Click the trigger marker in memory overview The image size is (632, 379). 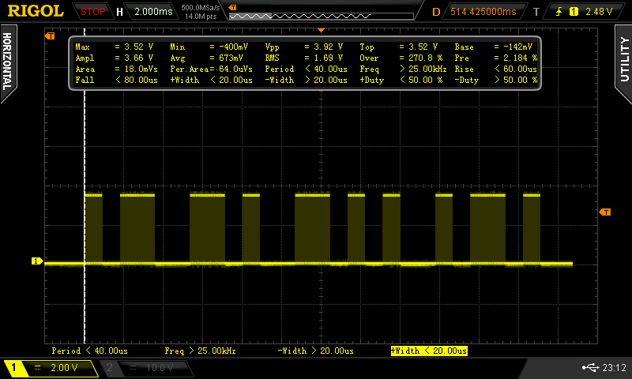pyautogui.click(x=232, y=7)
